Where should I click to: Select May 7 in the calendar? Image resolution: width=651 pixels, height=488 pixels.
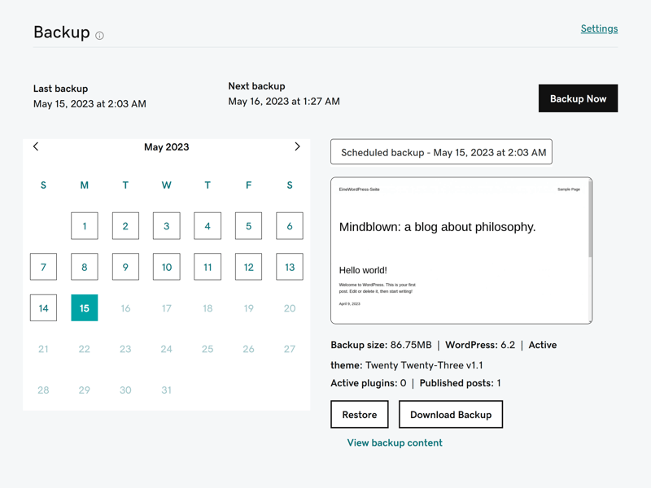coord(43,267)
